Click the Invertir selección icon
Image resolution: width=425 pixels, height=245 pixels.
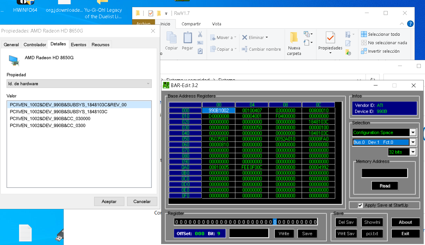click(x=364, y=51)
